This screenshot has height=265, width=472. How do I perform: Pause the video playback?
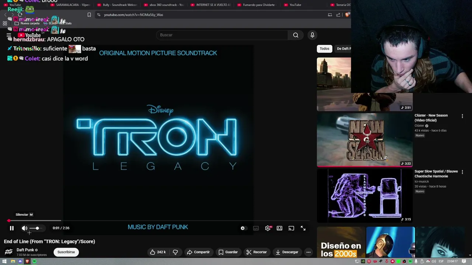pyautogui.click(x=11, y=228)
